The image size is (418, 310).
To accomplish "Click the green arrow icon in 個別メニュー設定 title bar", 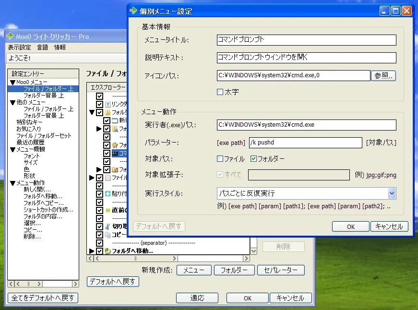I will pos(133,11).
